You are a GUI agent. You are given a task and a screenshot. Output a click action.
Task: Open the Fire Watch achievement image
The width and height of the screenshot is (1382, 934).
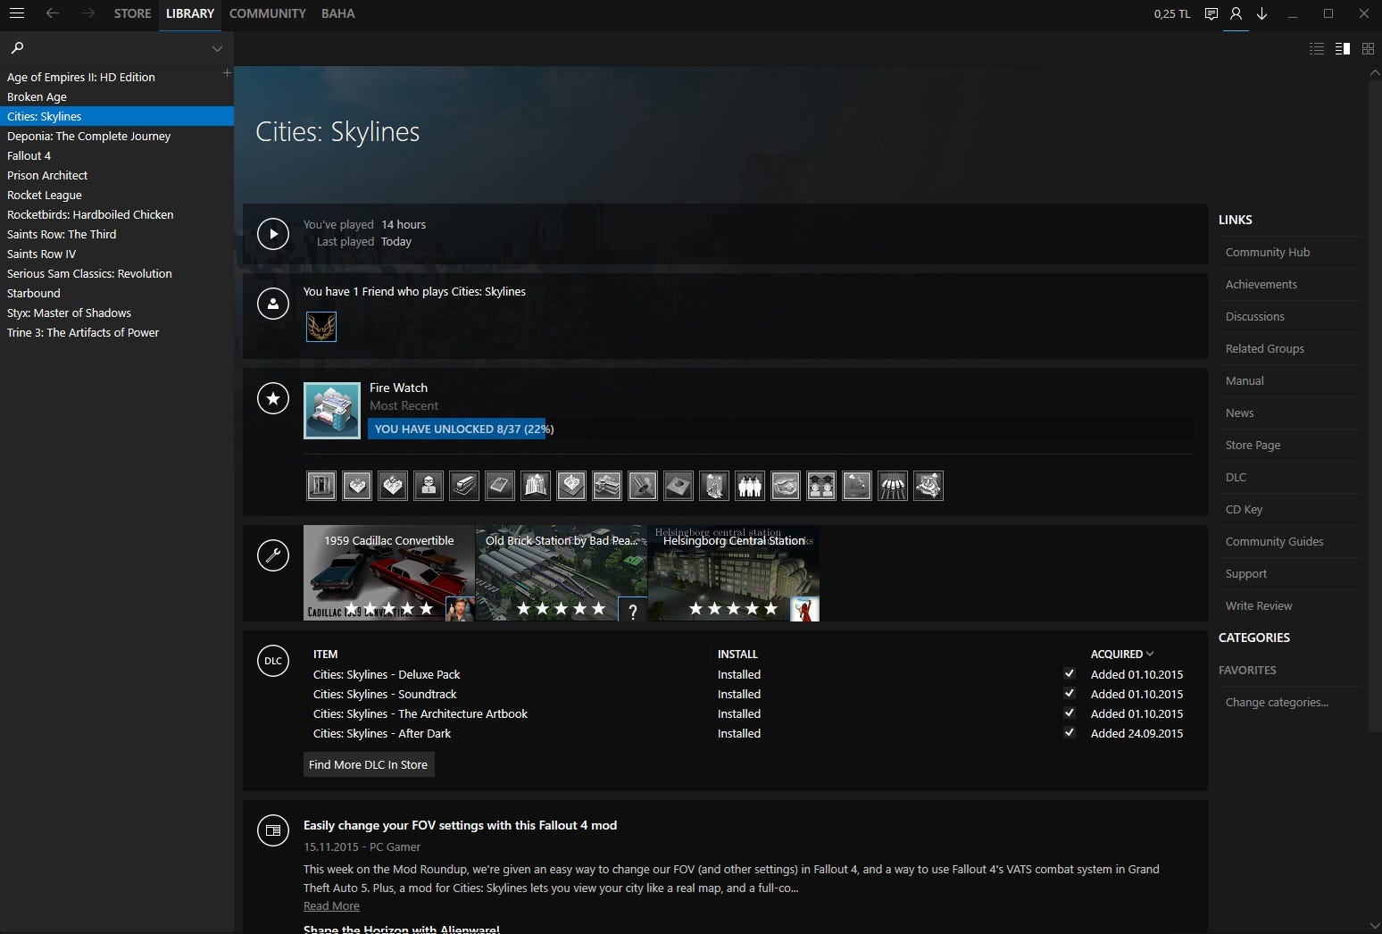click(332, 411)
